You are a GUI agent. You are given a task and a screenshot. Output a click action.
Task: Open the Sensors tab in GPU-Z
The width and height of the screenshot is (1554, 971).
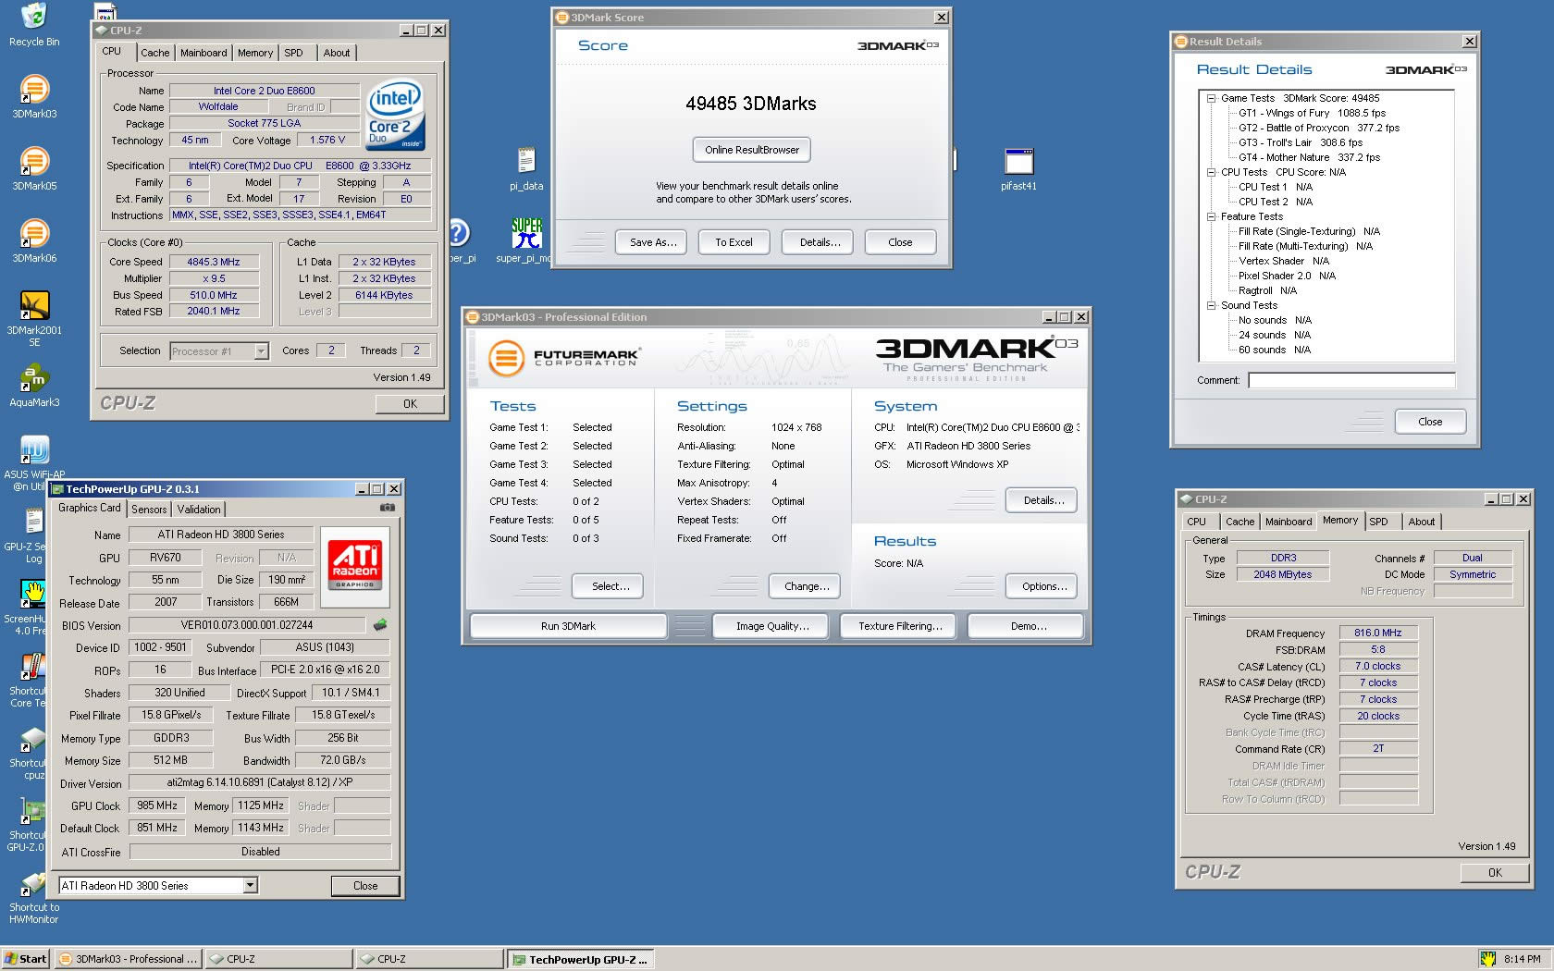point(149,510)
